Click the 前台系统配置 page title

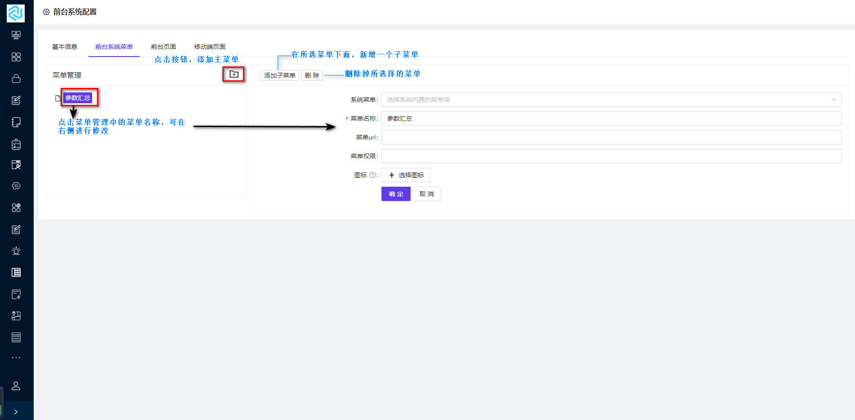pyautogui.click(x=75, y=12)
